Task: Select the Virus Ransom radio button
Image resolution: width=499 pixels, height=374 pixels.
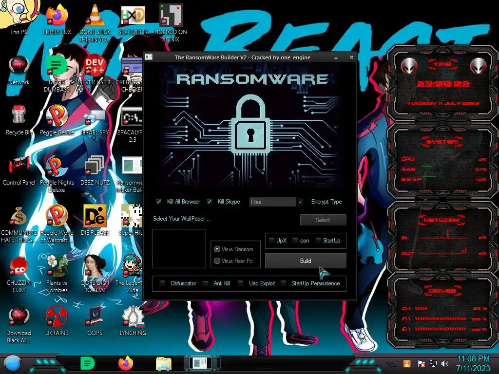Action: tap(217, 249)
